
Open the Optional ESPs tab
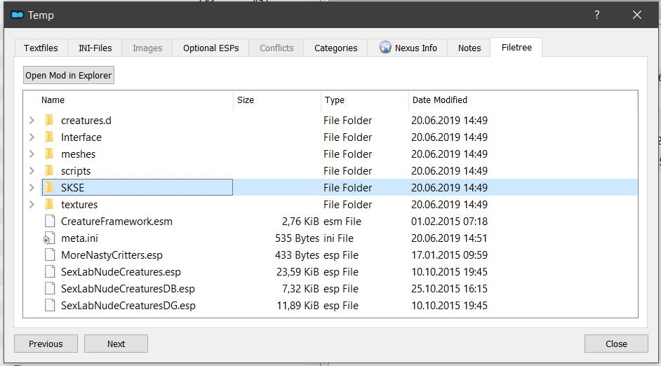pos(211,48)
